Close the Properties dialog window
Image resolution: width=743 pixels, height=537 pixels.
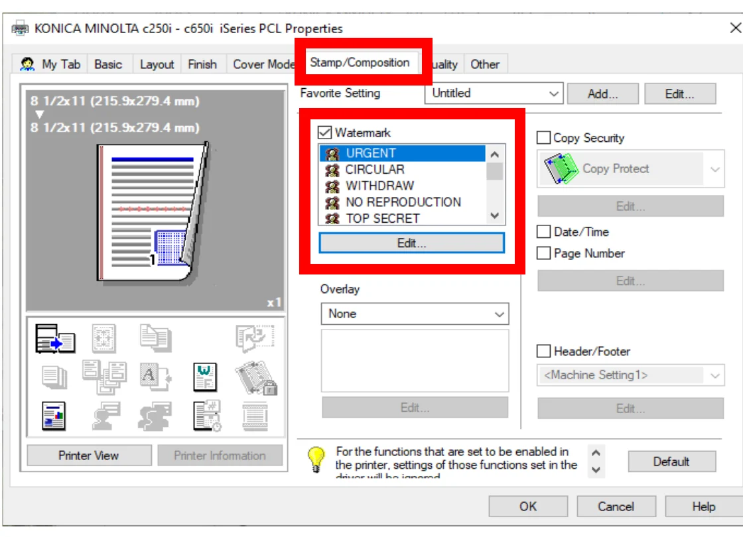735,28
